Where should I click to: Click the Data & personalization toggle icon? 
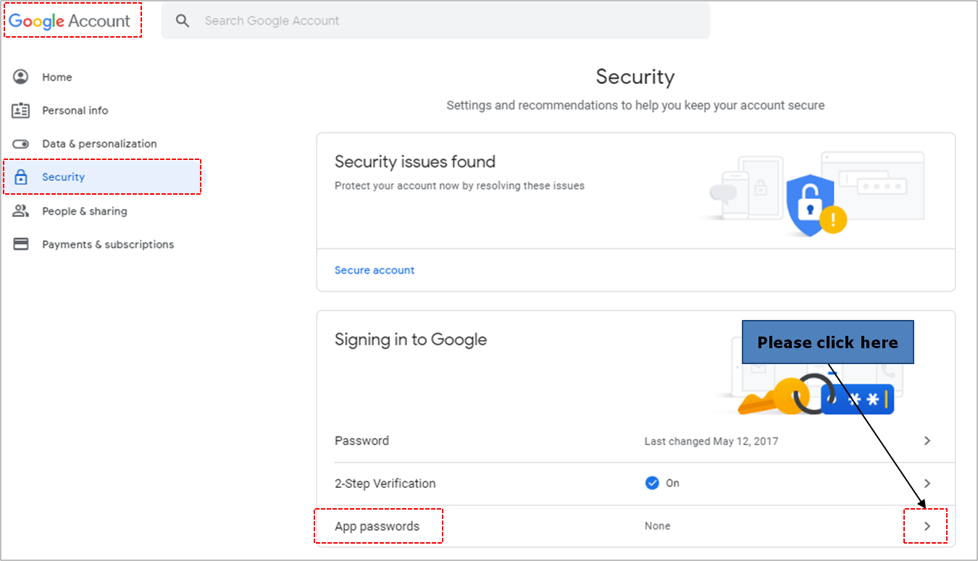pyautogui.click(x=21, y=143)
